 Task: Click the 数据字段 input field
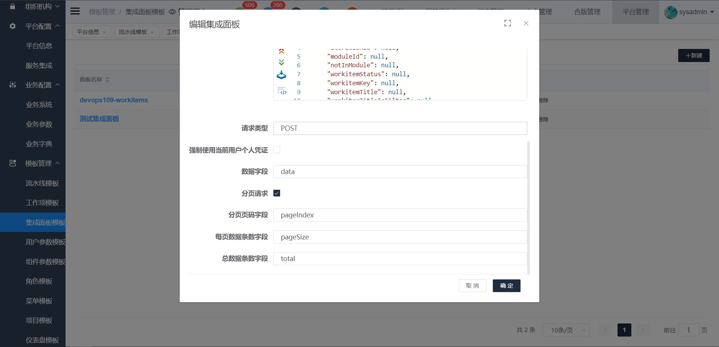coord(400,171)
